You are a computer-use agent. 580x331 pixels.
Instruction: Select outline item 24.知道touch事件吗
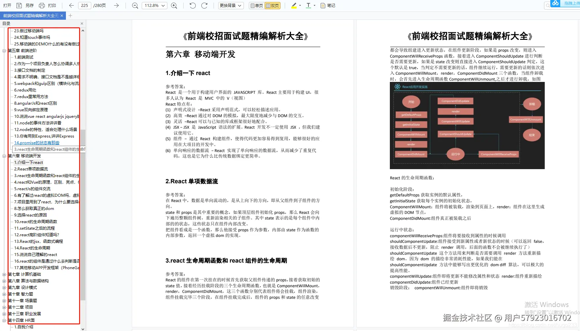(x=32, y=38)
